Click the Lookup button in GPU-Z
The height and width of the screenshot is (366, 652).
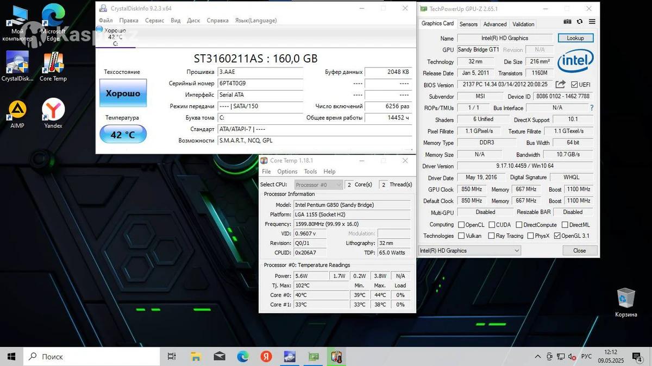[575, 38]
